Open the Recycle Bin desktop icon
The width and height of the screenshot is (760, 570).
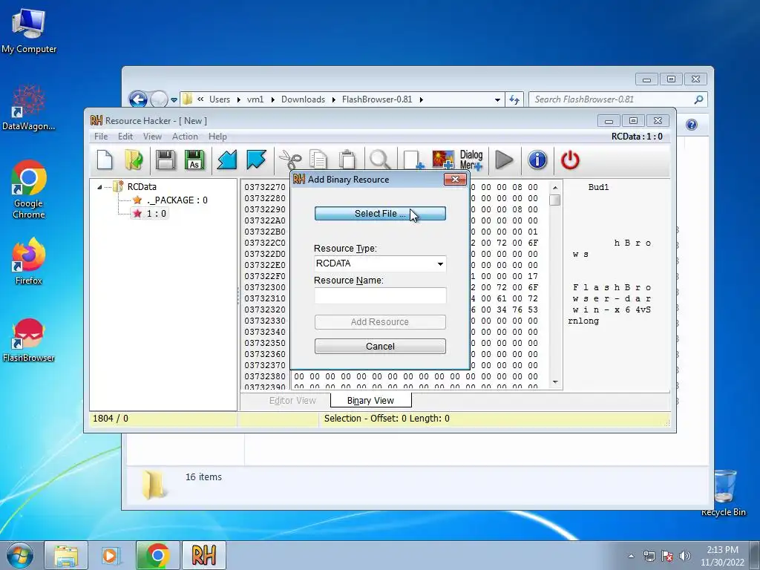click(x=724, y=493)
